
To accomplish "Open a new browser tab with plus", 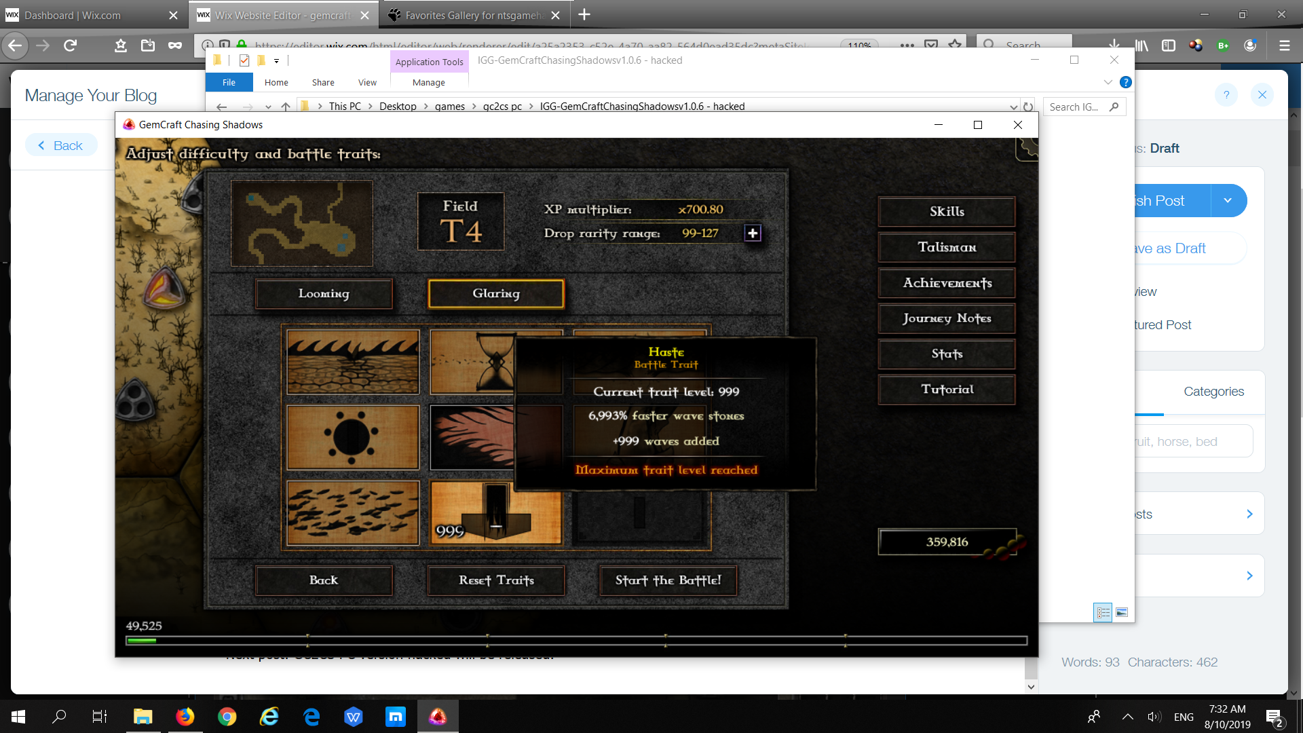I will 584,14.
